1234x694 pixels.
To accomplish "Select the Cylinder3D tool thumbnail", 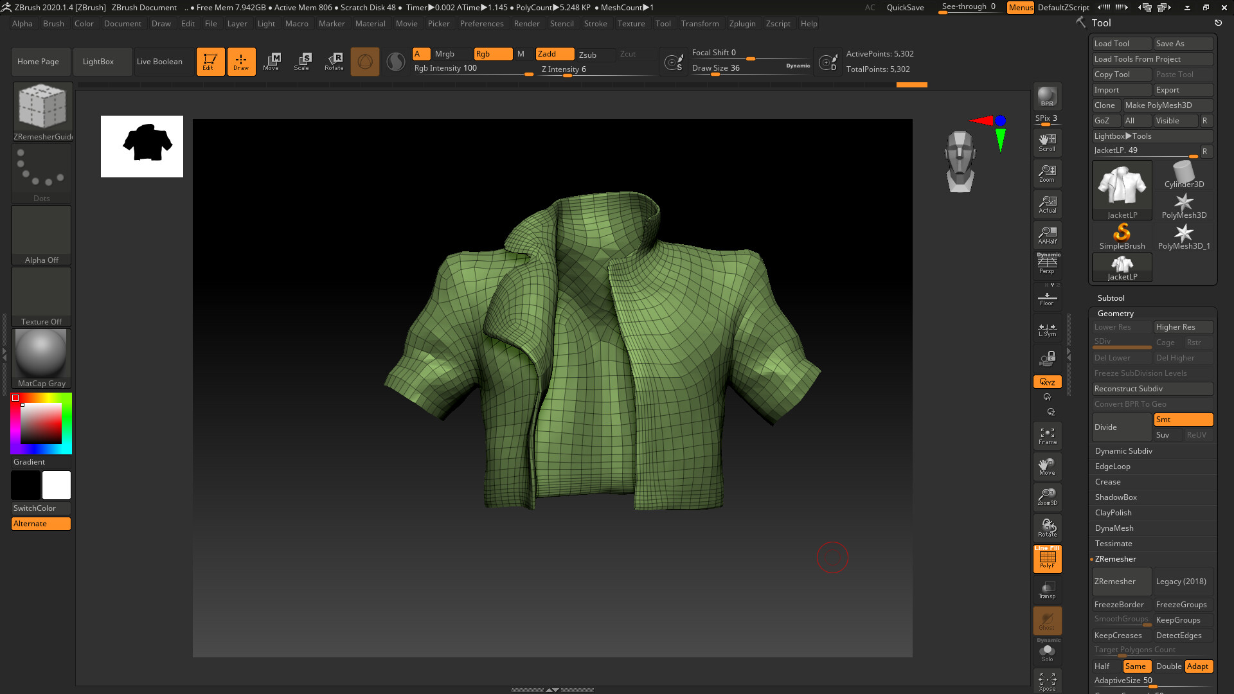I will (1184, 175).
